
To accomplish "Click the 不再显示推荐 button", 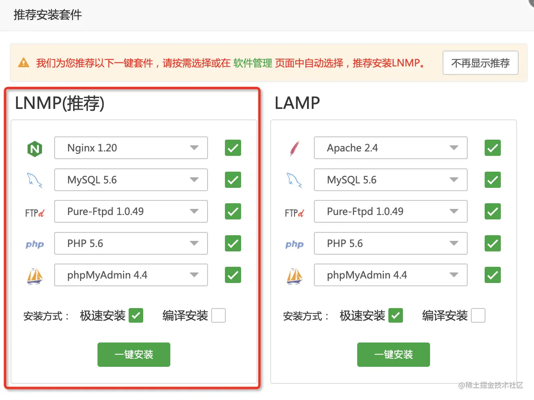I will click(x=481, y=63).
